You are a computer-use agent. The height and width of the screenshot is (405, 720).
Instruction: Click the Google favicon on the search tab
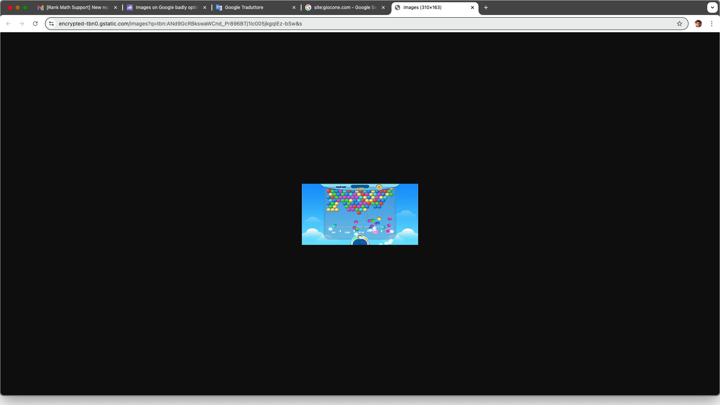pos(308,7)
